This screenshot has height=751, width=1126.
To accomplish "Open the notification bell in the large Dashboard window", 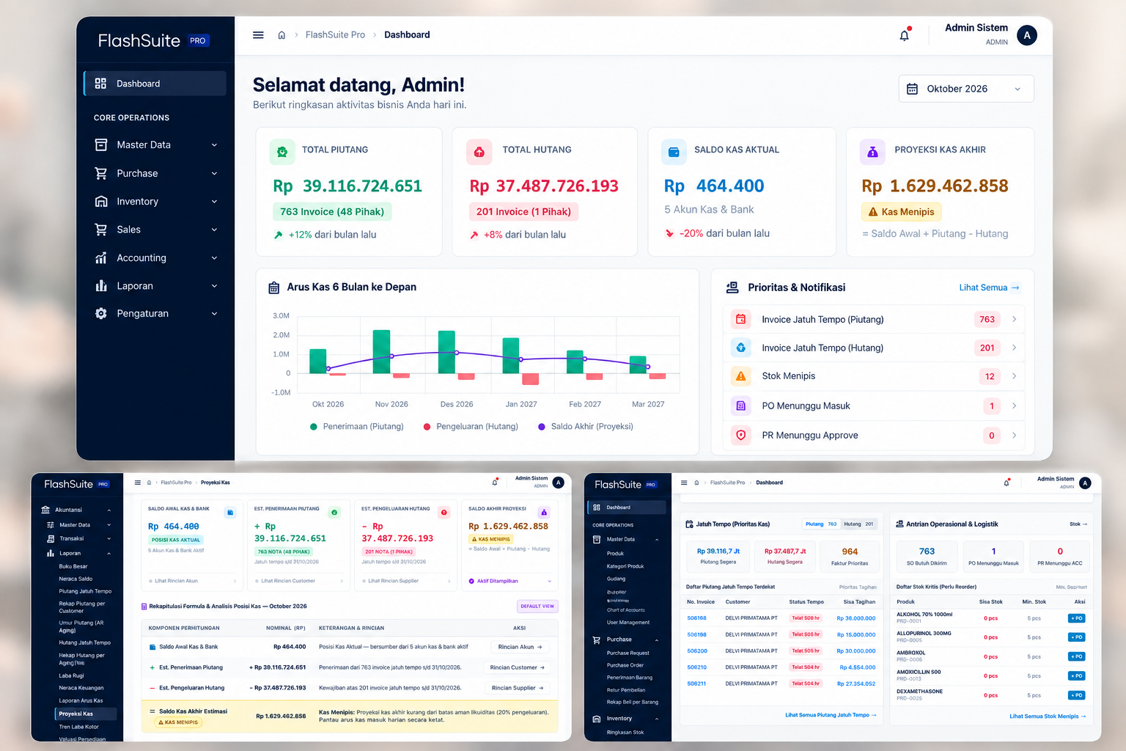I will coord(905,35).
